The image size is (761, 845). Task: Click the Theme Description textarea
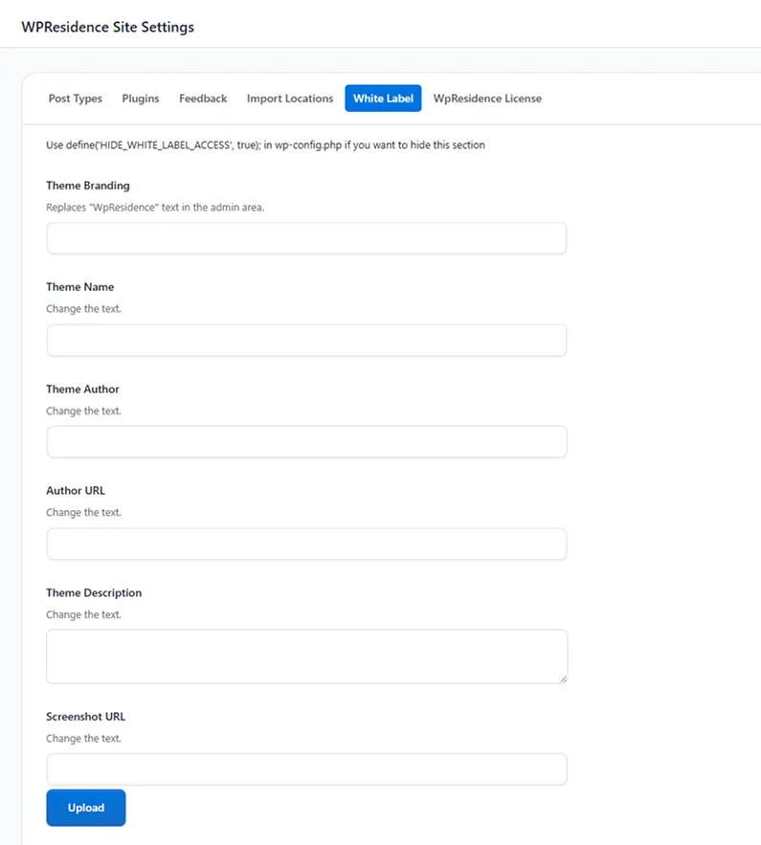point(306,656)
